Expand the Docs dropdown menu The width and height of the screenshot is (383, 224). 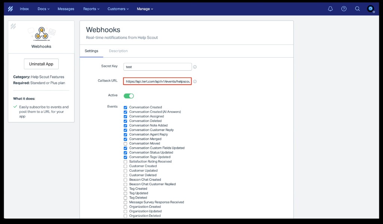tap(43, 9)
